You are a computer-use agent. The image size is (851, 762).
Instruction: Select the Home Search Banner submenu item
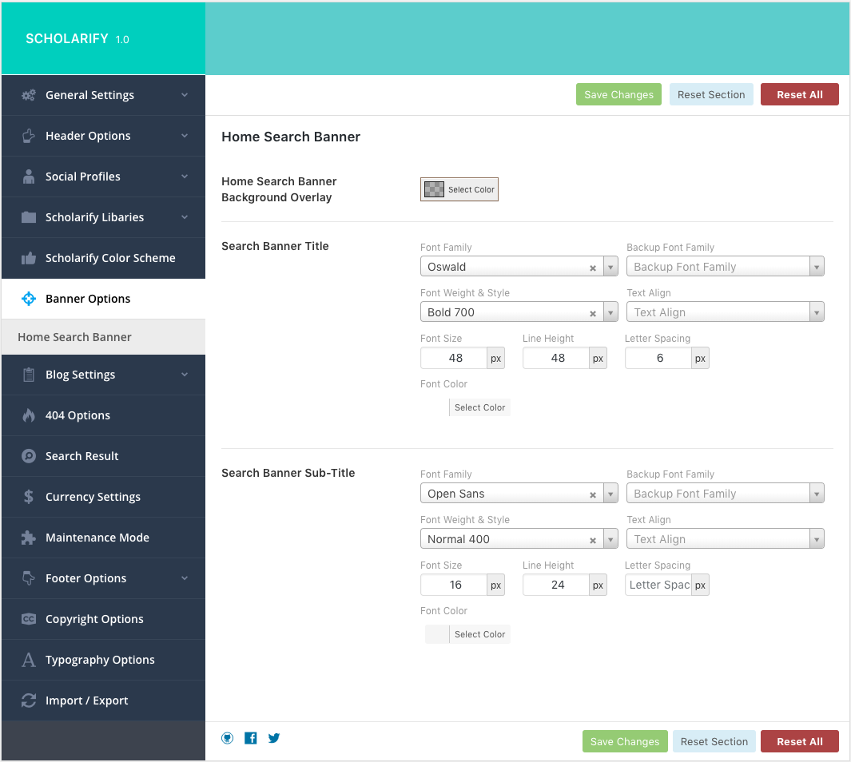74,337
